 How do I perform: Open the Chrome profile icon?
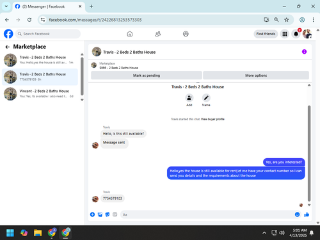pos(302,20)
